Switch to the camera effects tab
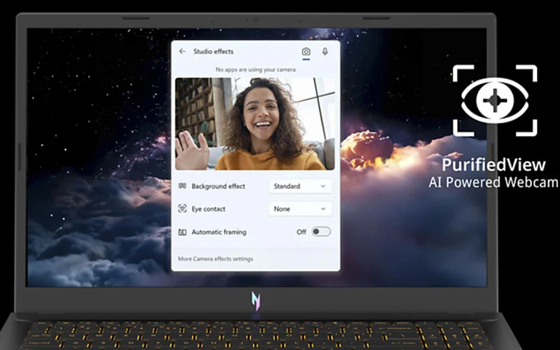 coord(306,52)
